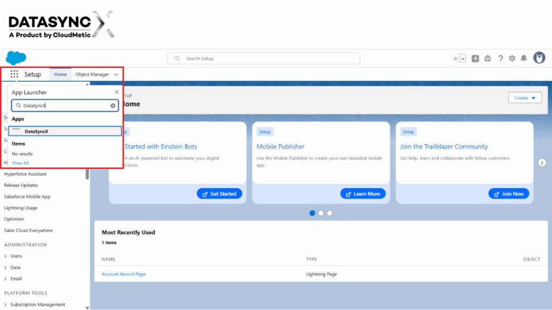The width and height of the screenshot is (552, 310).
Task: Open the Create dropdown button
Action: click(x=525, y=98)
